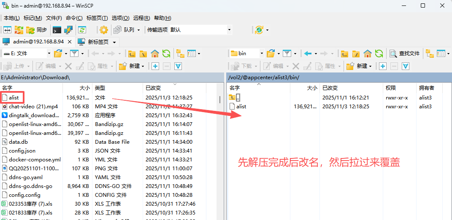Image resolution: width=452 pixels, height=220 pixels.
Task: Refresh the remote panel with green arrows
Action: pyautogui.click(x=379, y=54)
